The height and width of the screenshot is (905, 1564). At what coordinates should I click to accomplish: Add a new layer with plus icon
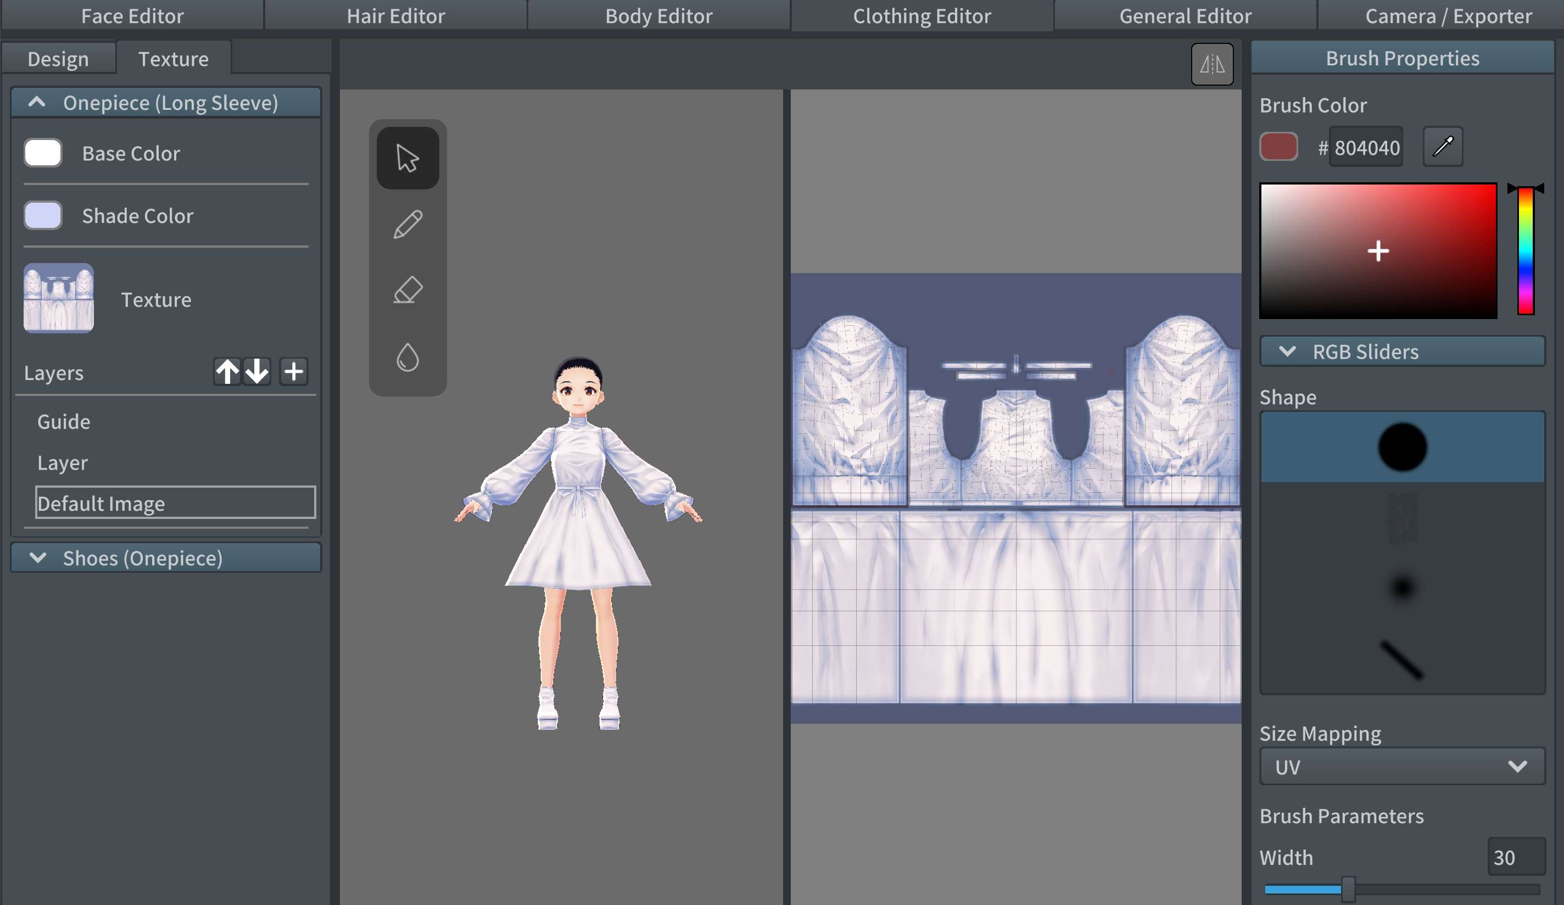point(294,372)
